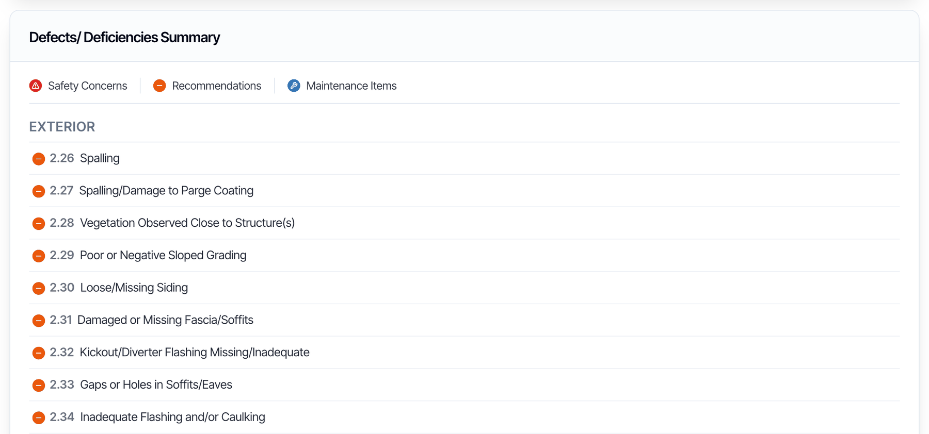
Task: Select the Maintenance Items legend label
Action: point(351,86)
